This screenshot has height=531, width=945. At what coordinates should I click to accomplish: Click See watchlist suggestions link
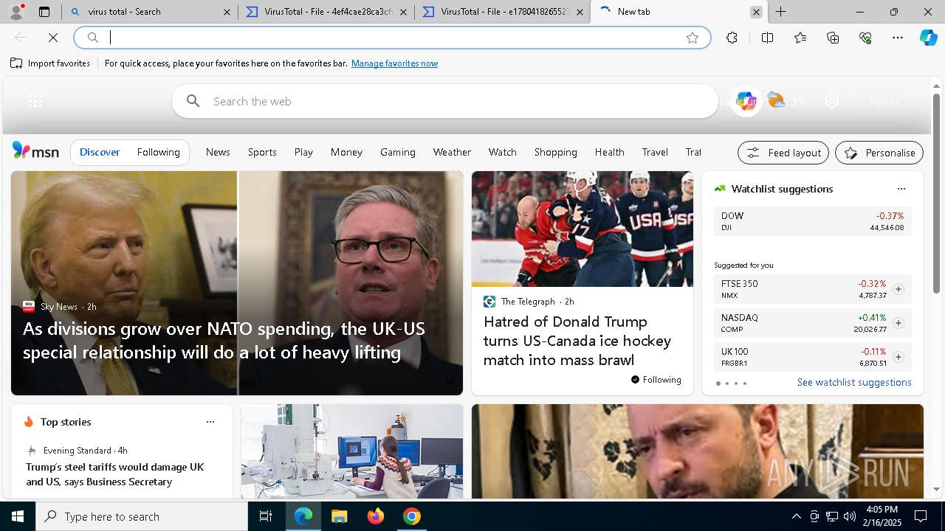tap(854, 382)
